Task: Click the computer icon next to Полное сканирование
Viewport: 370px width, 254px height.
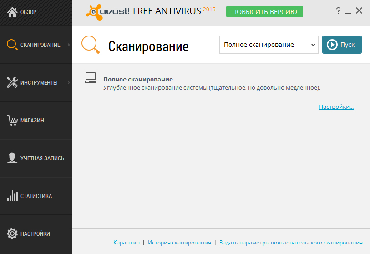Action: click(x=91, y=78)
